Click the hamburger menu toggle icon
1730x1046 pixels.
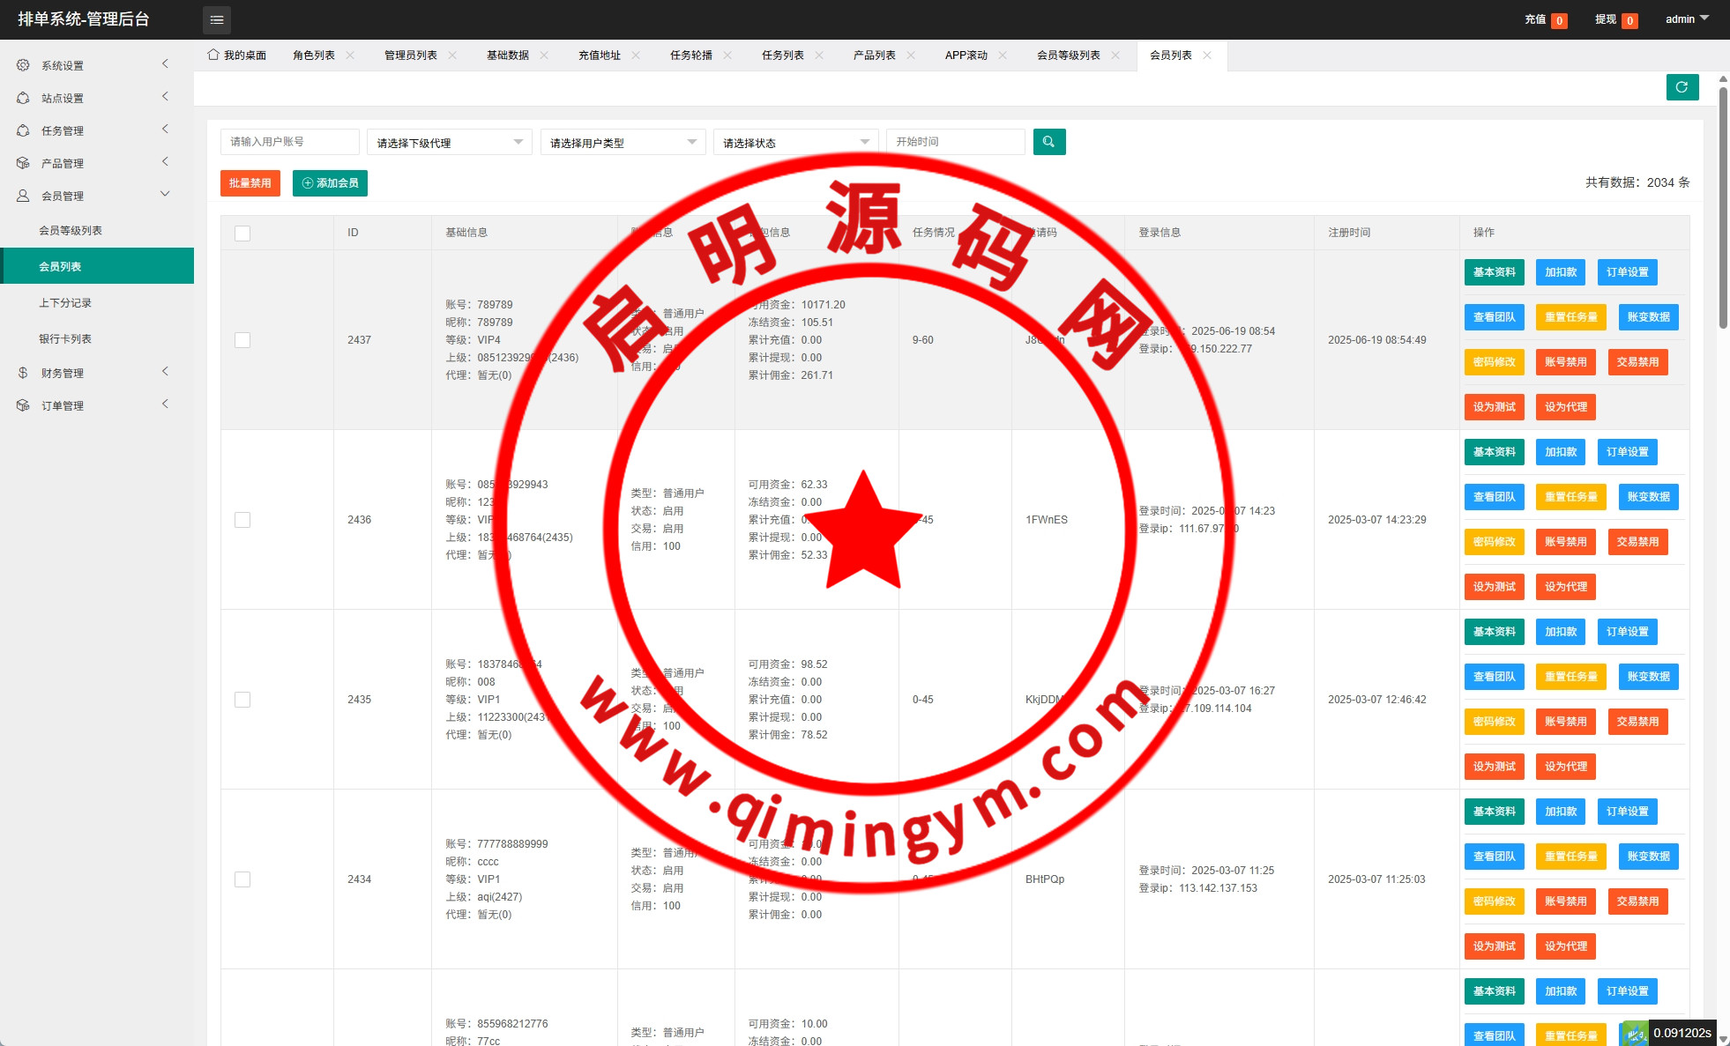pyautogui.click(x=217, y=19)
